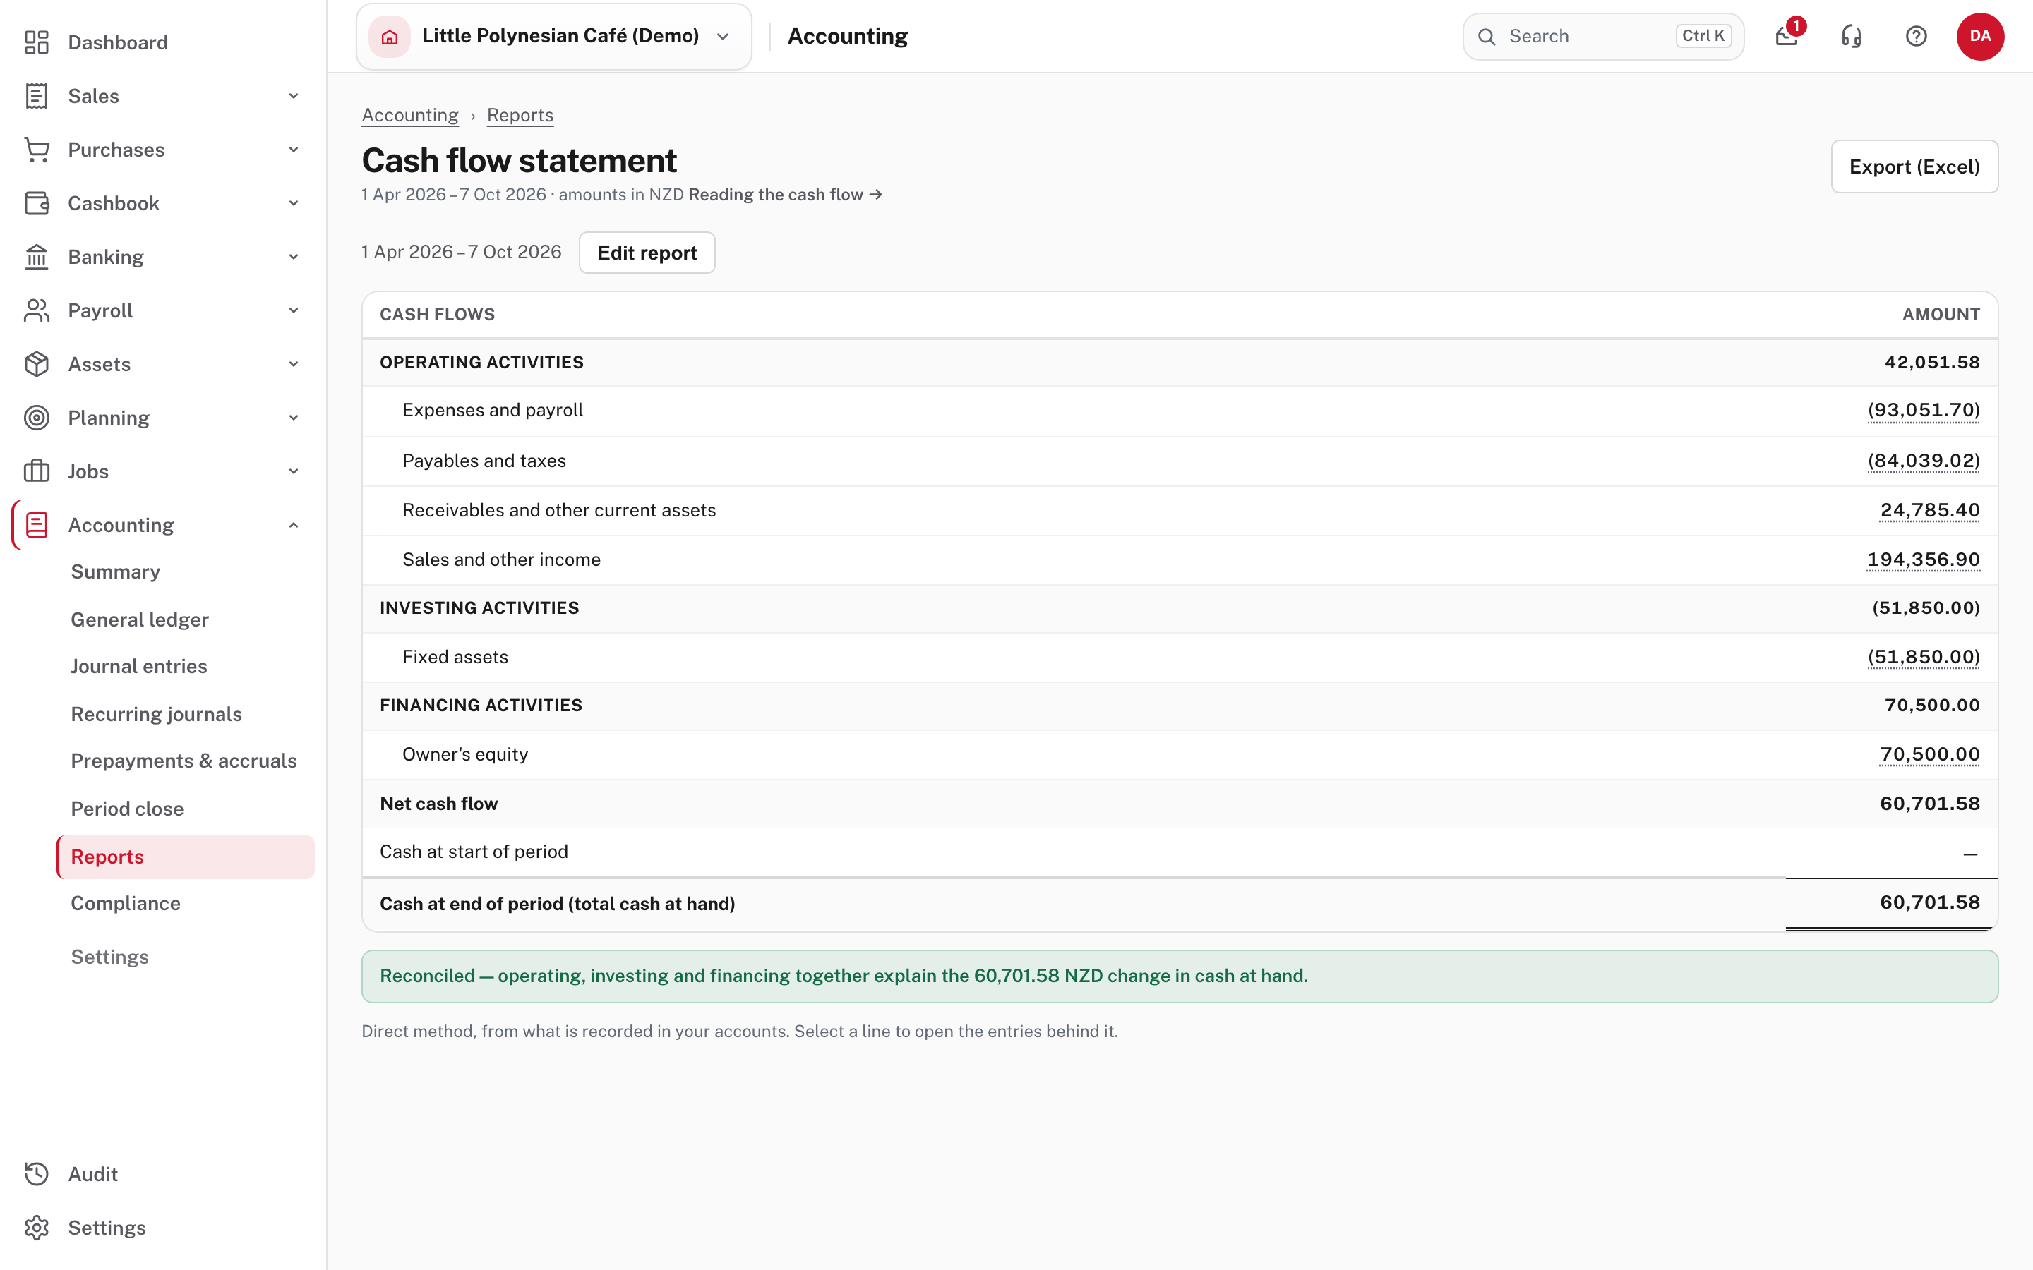Open the Dashboard icon in sidebar
This screenshot has width=2033, height=1270.
click(37, 42)
